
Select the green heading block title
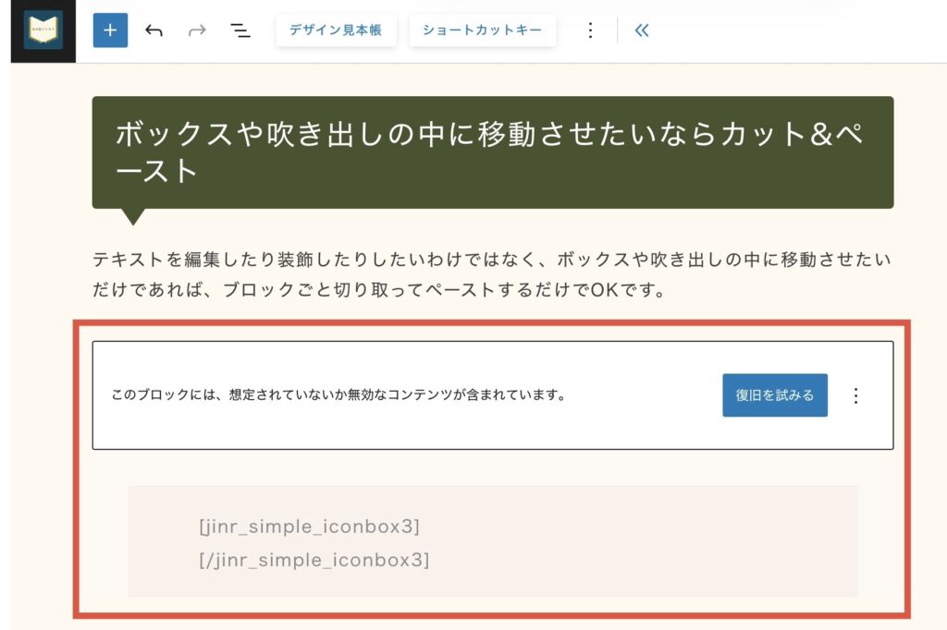[488, 136]
